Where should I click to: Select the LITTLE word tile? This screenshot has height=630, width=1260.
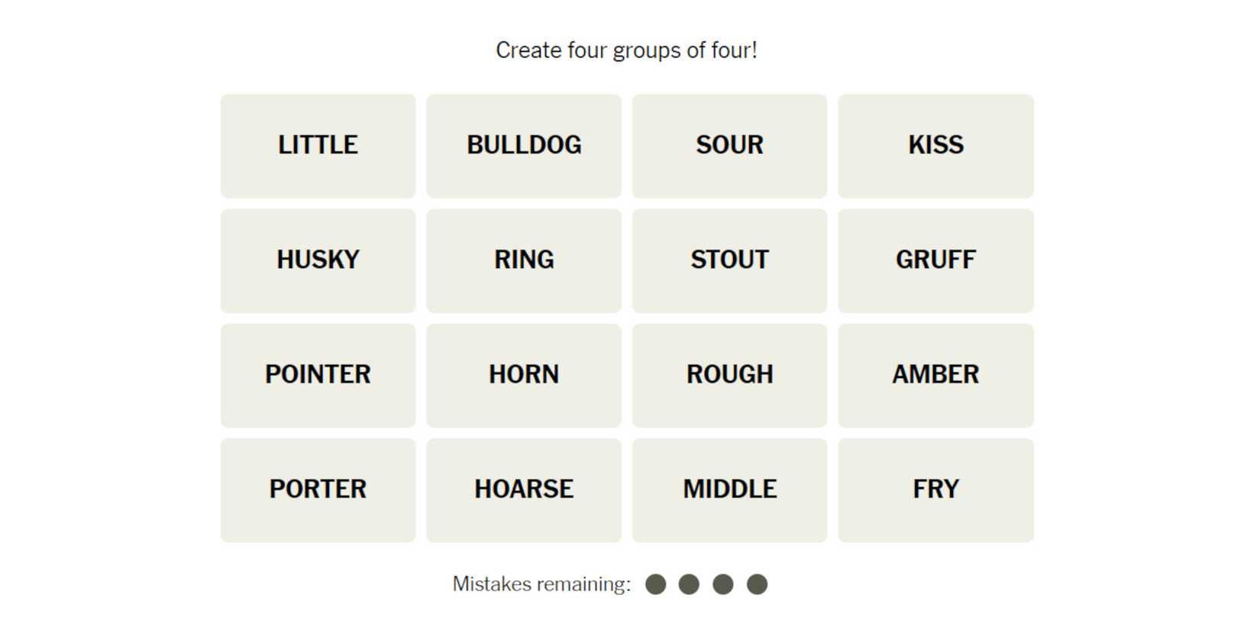[x=318, y=146]
